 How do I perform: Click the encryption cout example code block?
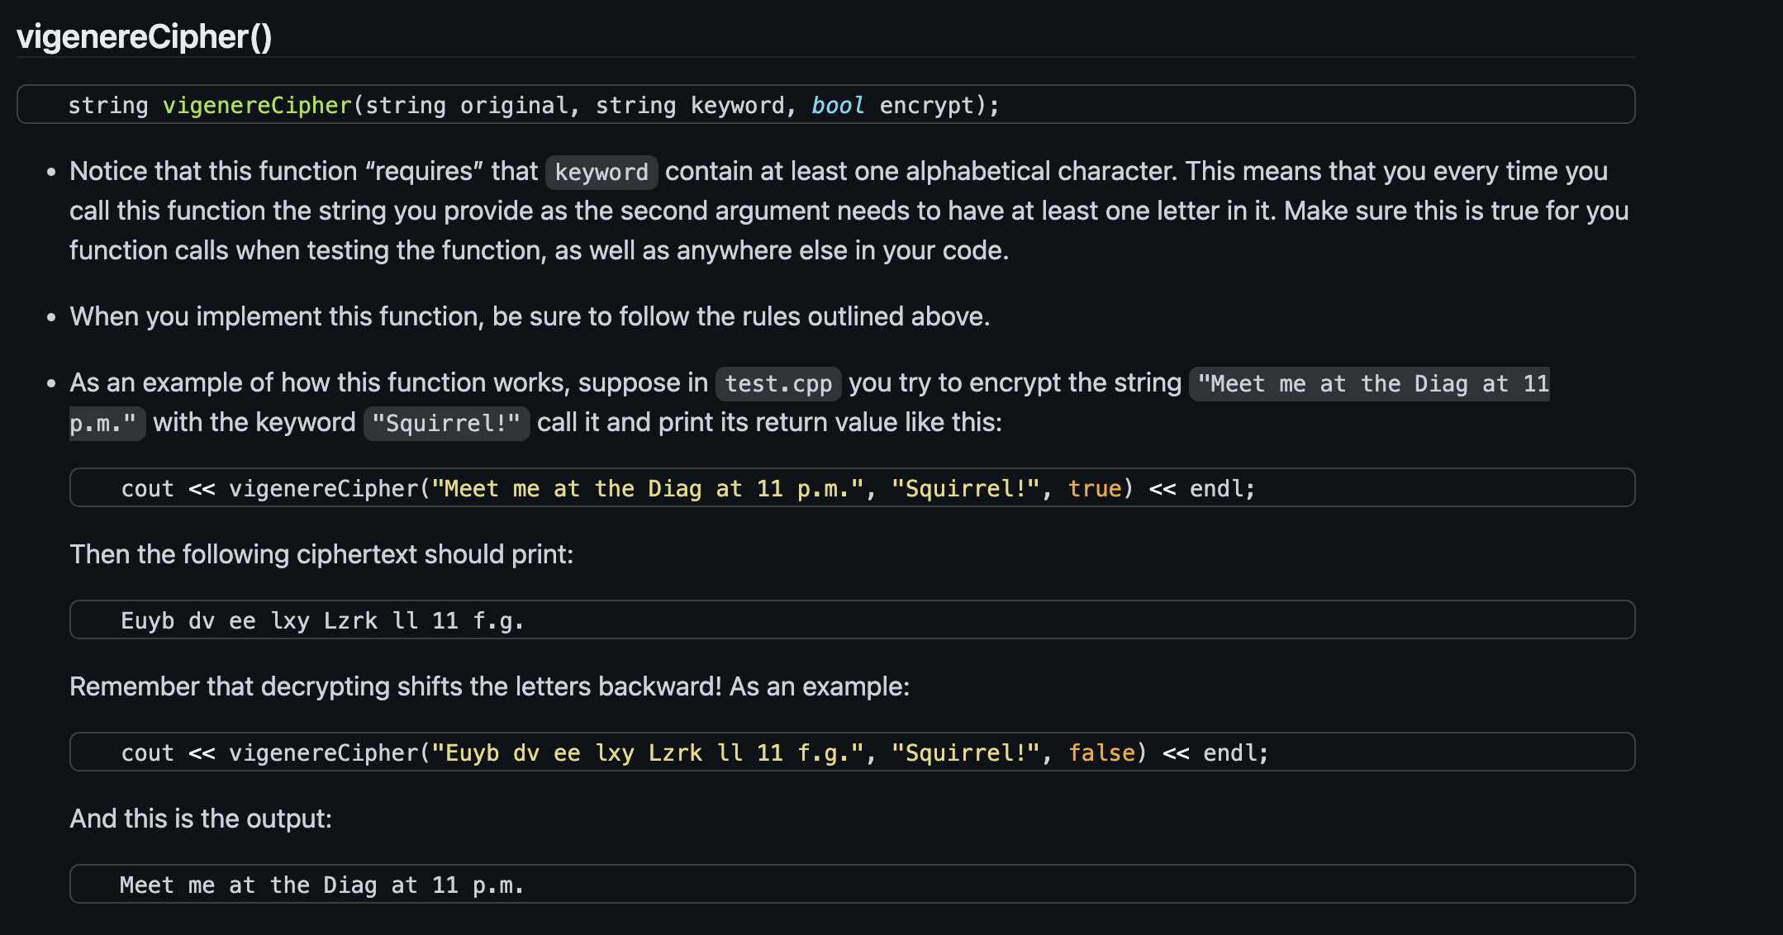point(851,488)
